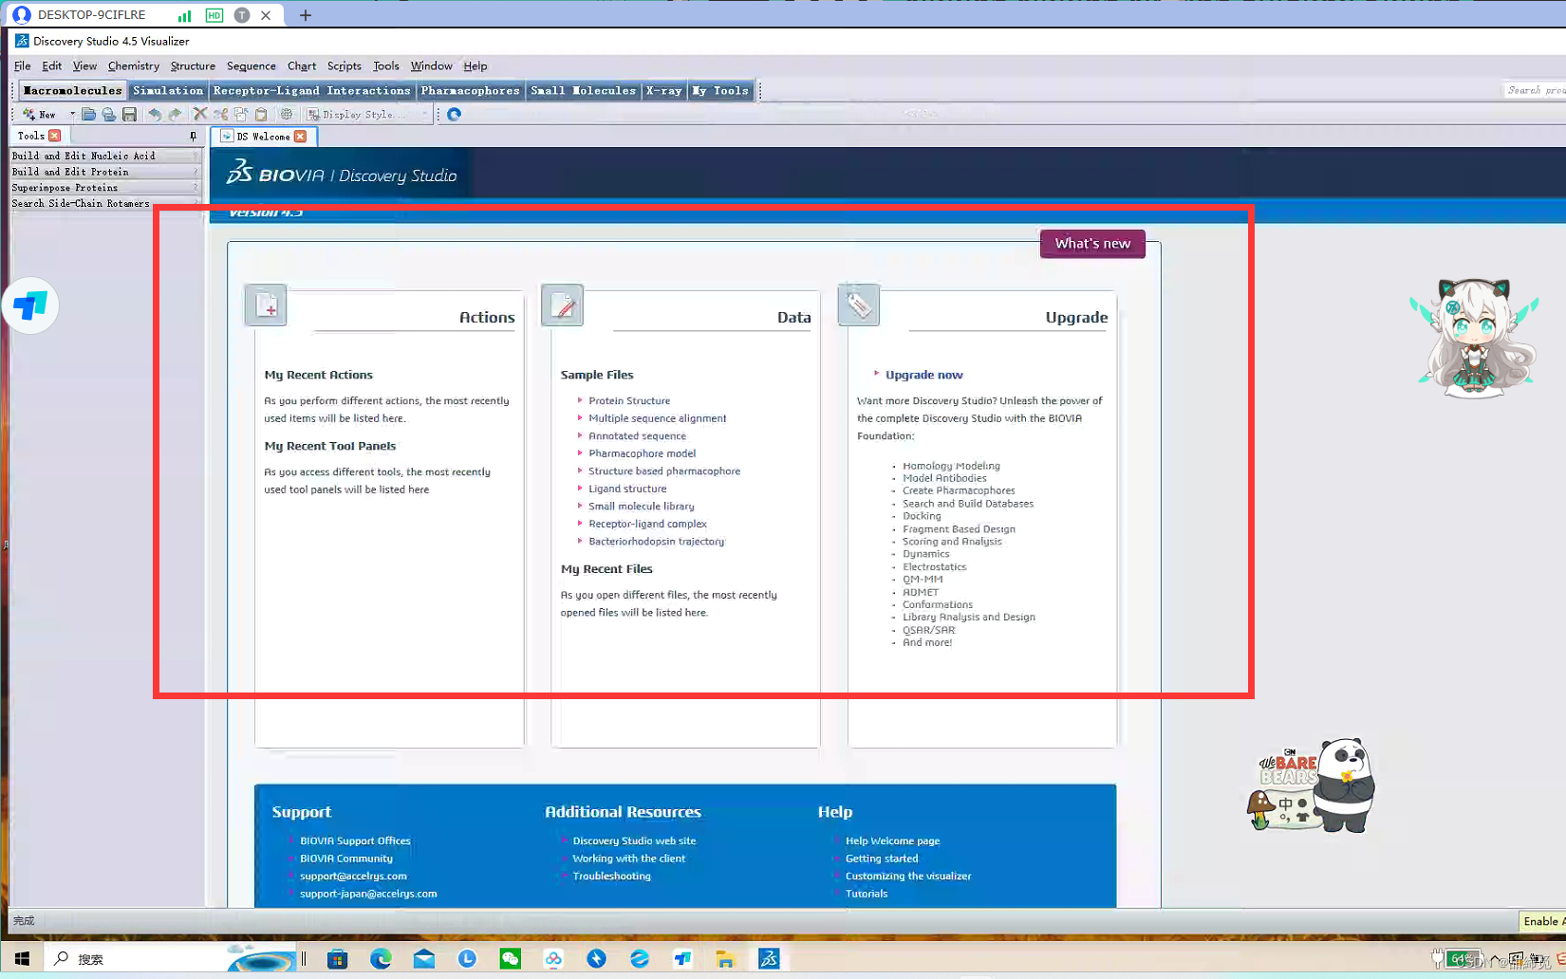Image resolution: width=1566 pixels, height=979 pixels.
Task: Open a new remote session tab with plus
Action: 305,15
